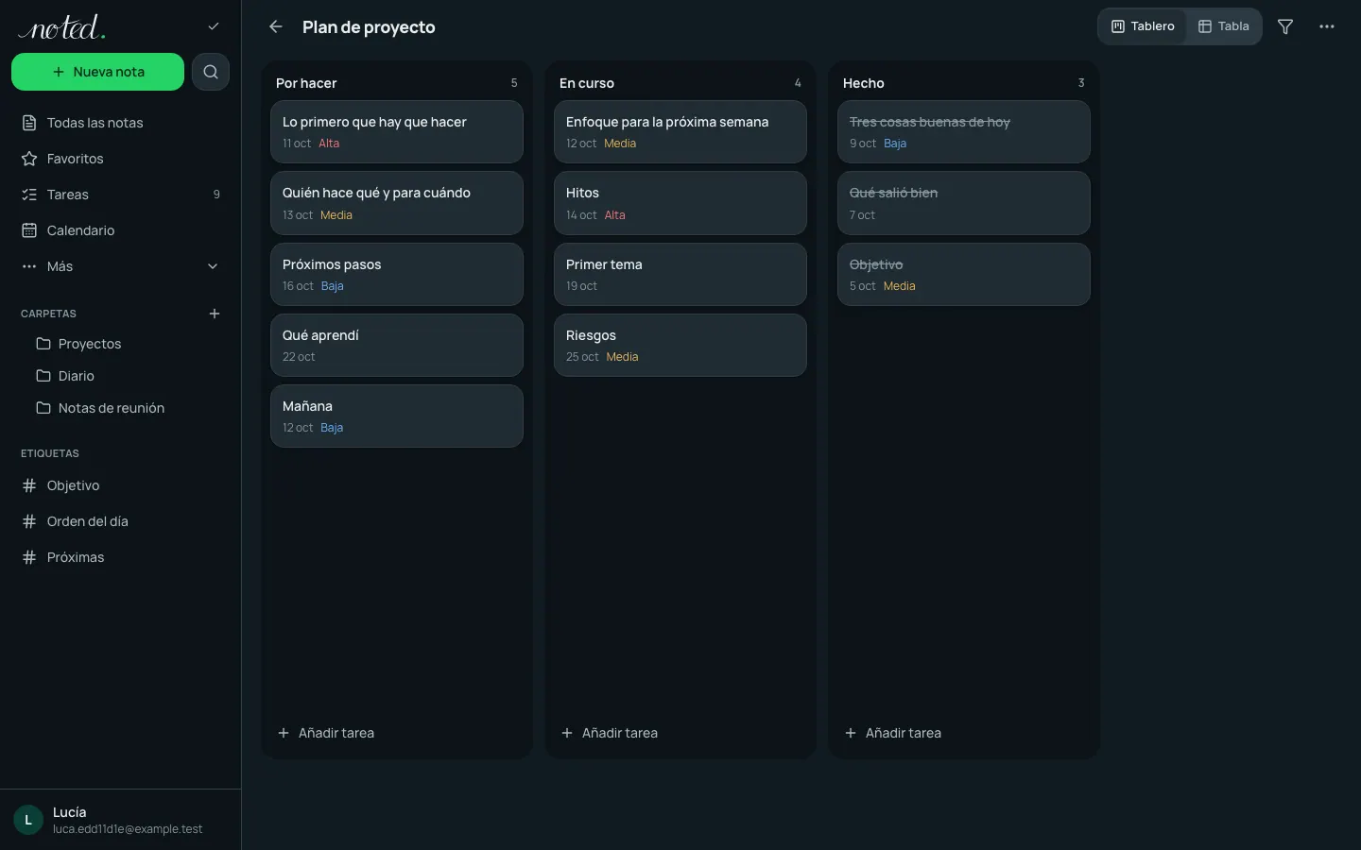
Task: Click the Plan de proyecto title
Action: point(369,27)
